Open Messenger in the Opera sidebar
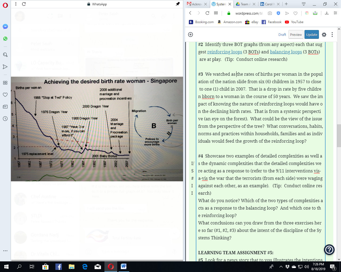 pos(5,27)
